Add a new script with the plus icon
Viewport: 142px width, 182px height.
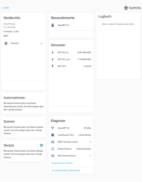(42, 145)
